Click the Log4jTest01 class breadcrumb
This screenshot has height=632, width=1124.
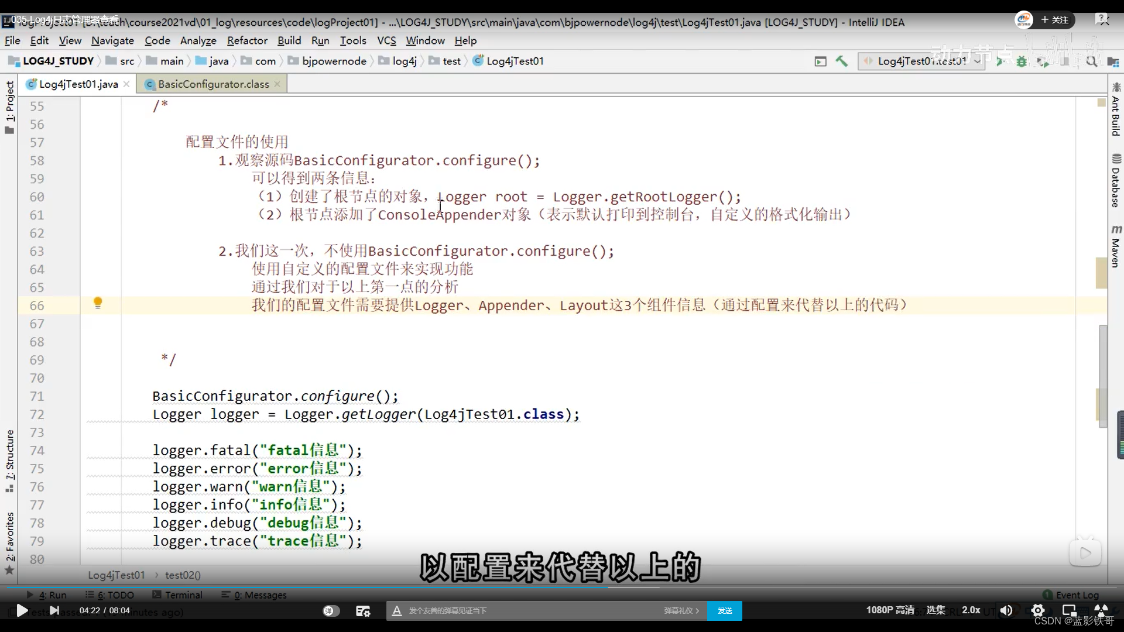pyautogui.click(x=508, y=61)
